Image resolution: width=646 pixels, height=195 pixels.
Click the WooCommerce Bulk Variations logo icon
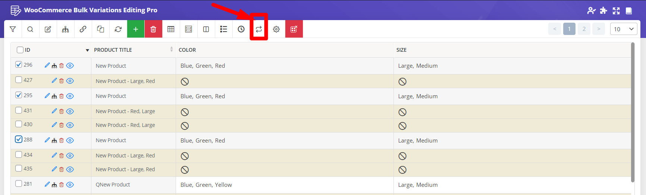click(16, 10)
